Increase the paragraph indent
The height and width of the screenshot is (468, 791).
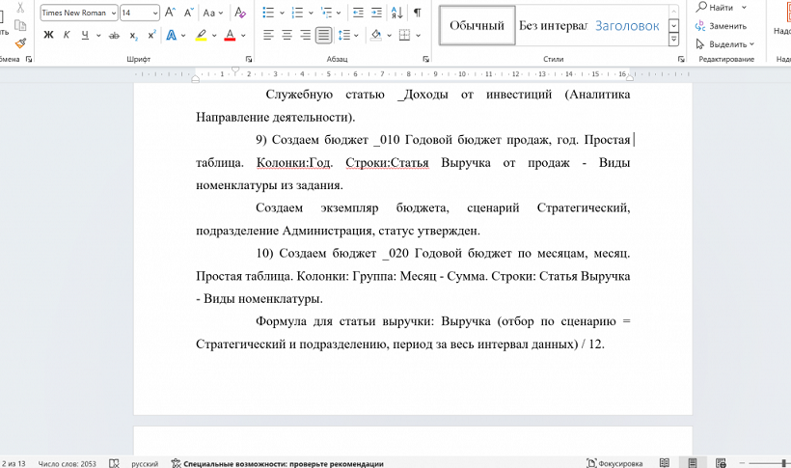[x=377, y=13]
